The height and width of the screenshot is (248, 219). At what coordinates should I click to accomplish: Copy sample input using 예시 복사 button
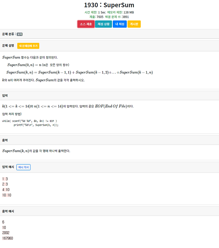tap(23, 167)
